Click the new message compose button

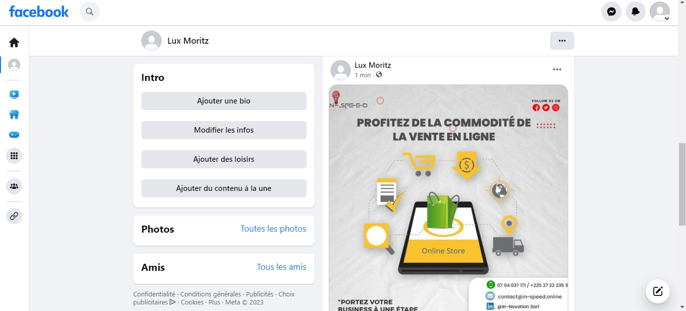658,291
